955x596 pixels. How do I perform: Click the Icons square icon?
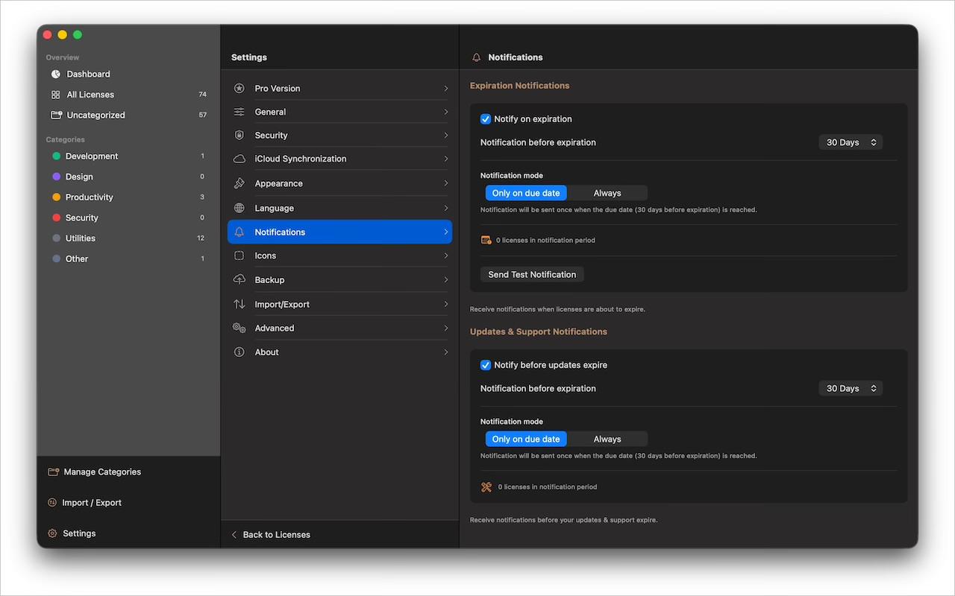239,256
